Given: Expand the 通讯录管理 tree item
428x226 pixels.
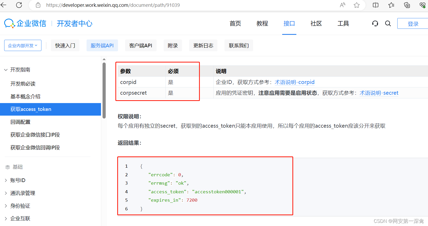Looking at the screenshot, I should pos(6,193).
